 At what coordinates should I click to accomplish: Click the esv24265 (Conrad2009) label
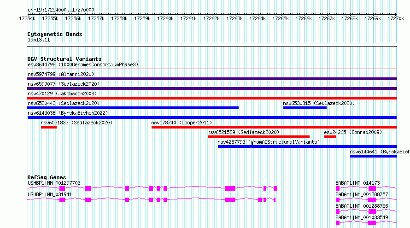353,132
